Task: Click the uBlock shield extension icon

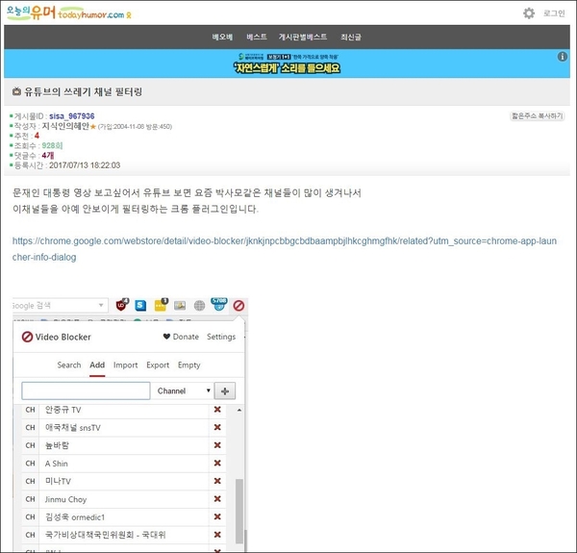Action: pos(122,305)
